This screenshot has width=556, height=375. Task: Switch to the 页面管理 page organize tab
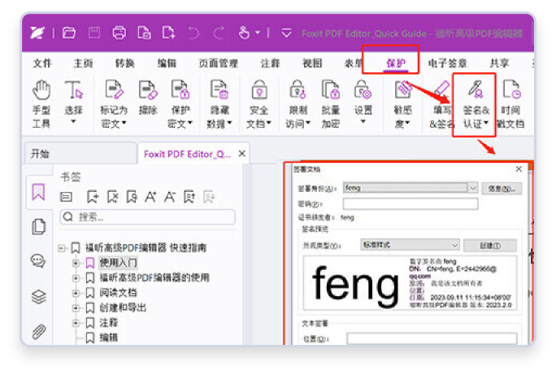(218, 63)
